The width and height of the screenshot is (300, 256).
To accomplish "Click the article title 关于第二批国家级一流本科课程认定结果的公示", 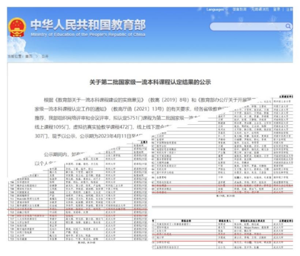I will (150, 82).
